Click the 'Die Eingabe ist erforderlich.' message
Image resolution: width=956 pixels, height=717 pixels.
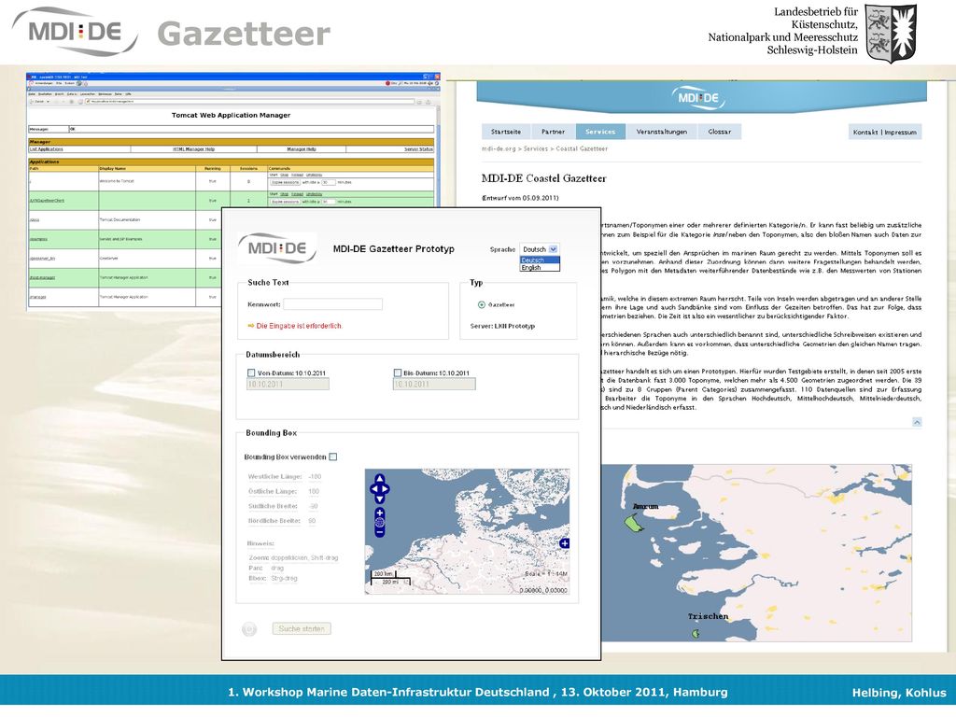[300, 326]
